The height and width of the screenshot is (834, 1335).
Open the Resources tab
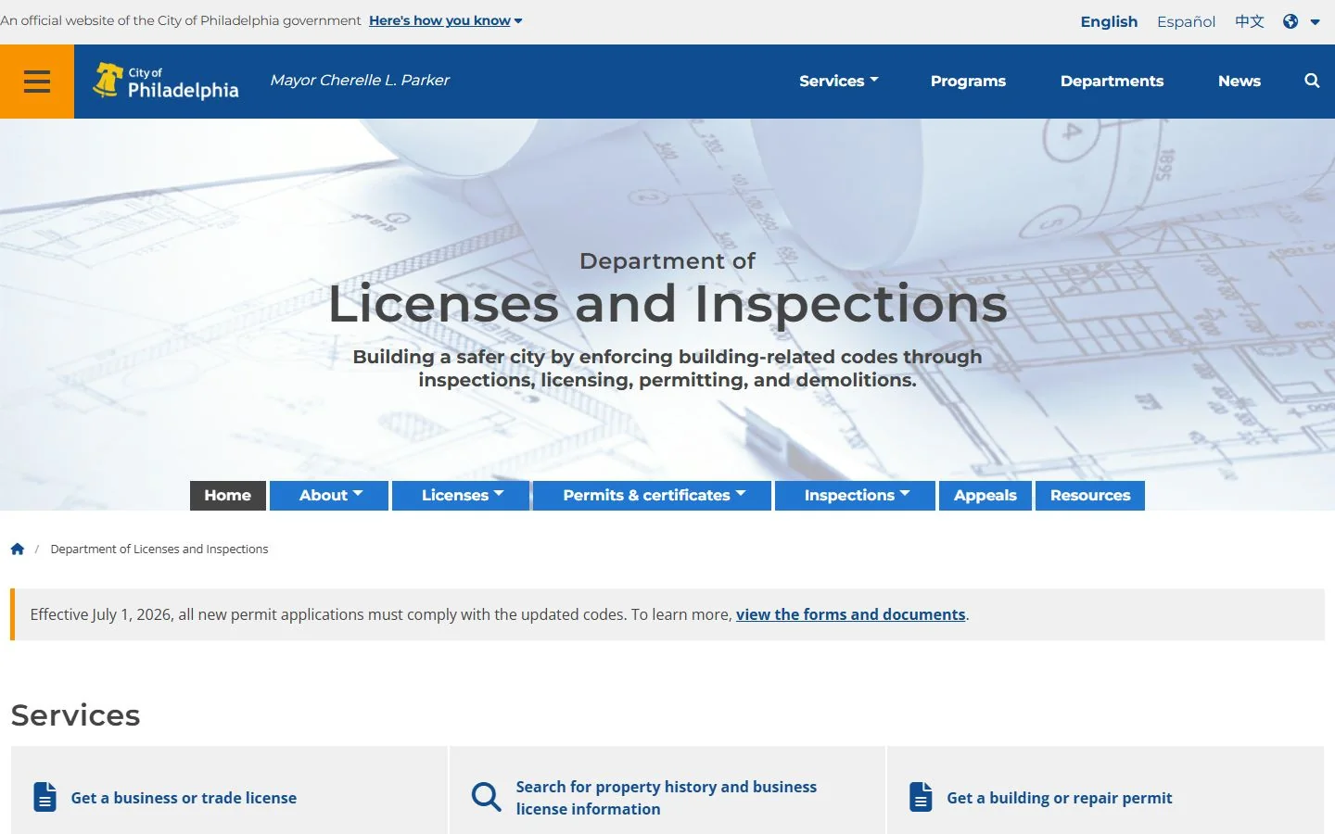(1090, 495)
